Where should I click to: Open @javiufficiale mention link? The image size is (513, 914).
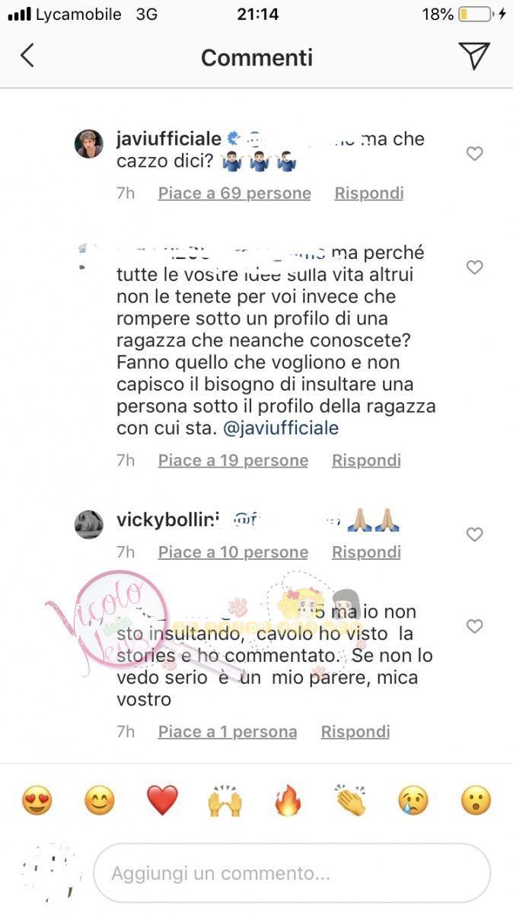point(281,428)
